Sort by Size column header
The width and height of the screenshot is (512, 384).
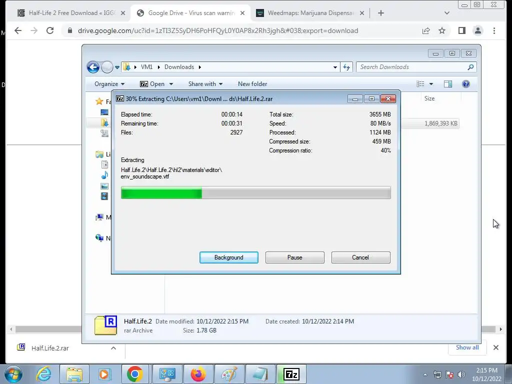coord(429,98)
